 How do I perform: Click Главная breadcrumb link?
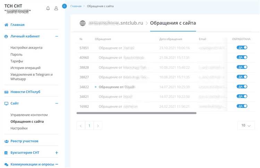coord(76,6)
